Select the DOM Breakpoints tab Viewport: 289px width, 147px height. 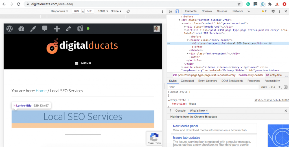[x=232, y=81]
